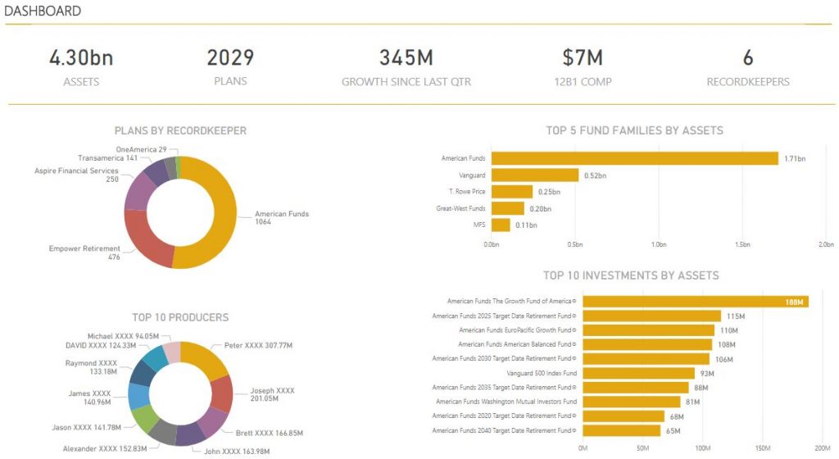Select the Growth Fund of America 188M bar
This screenshot has height=459, width=839.
(695, 302)
